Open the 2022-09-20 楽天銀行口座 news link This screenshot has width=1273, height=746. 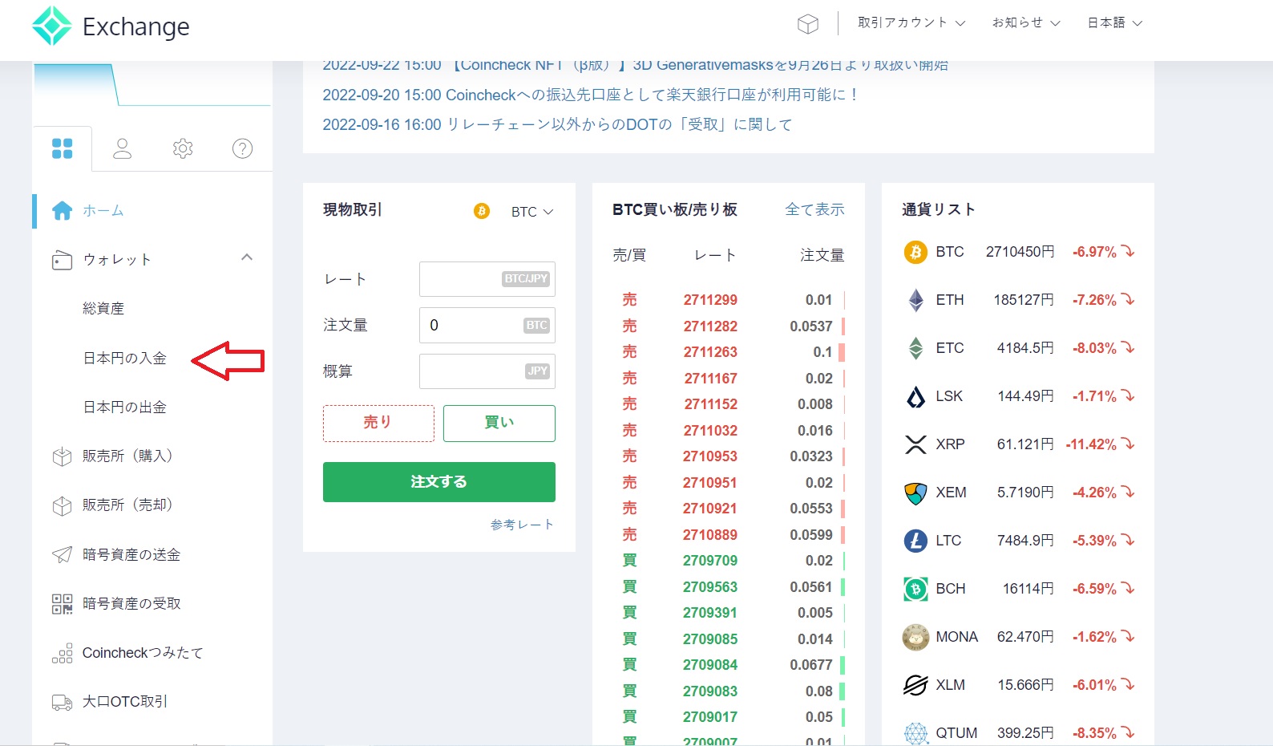[590, 95]
